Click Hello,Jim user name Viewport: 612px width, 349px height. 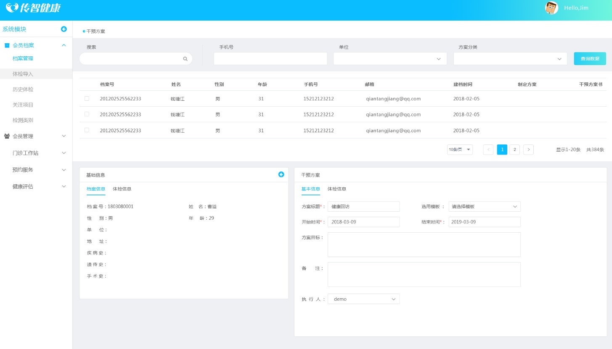(x=576, y=8)
